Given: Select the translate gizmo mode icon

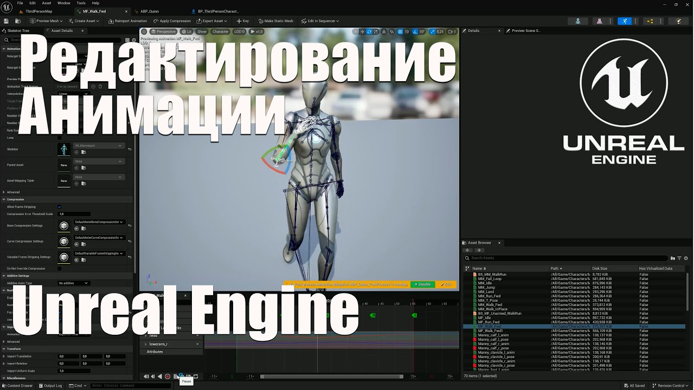Looking at the screenshot, I should [363, 31].
